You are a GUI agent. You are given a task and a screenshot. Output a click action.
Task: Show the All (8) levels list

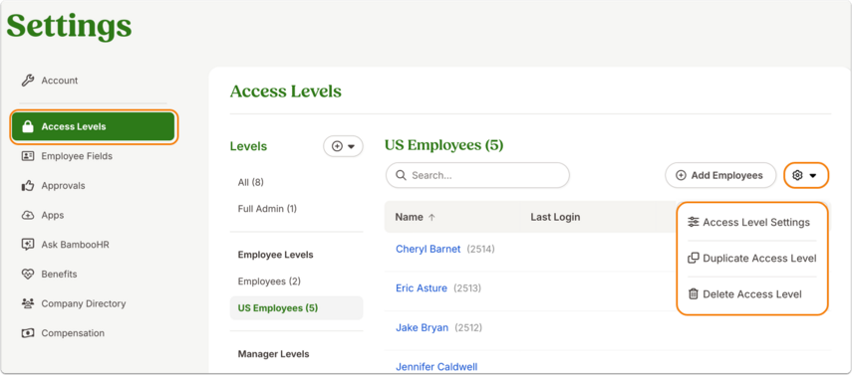pos(250,182)
